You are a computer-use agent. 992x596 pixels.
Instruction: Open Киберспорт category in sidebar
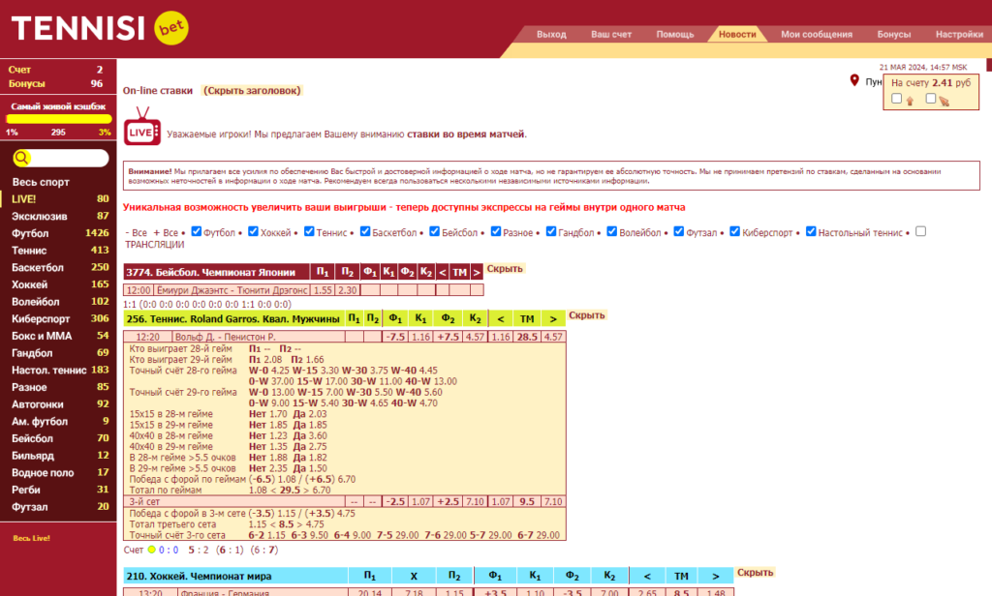click(x=58, y=318)
